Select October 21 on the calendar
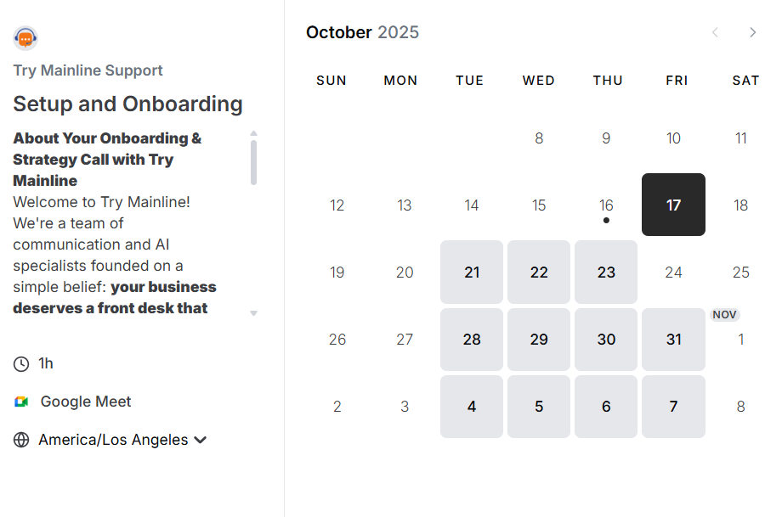782x517 pixels. pyautogui.click(x=472, y=272)
